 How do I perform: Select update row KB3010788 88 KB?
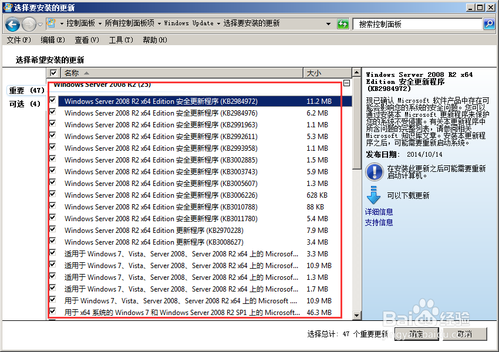(x=205, y=207)
